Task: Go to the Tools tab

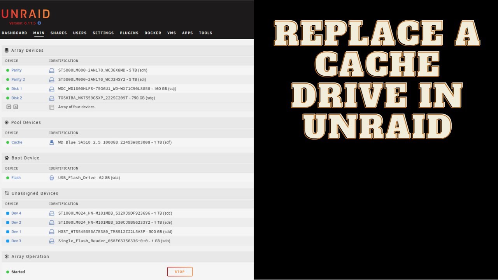Action: (205, 33)
